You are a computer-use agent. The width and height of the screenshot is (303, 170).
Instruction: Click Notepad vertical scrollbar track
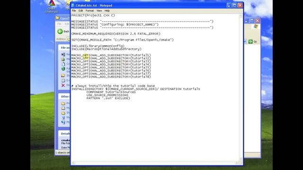click(x=241, y=87)
